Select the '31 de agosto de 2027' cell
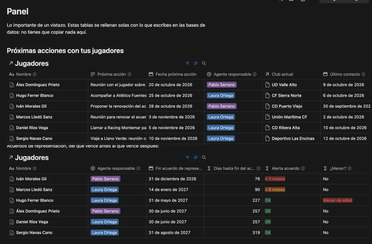 [x=175, y=233]
